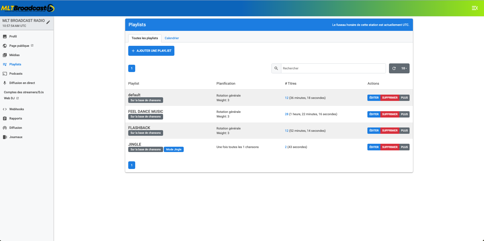Collapse the Diffusion en direct menu
The image size is (484, 241).
point(22,83)
